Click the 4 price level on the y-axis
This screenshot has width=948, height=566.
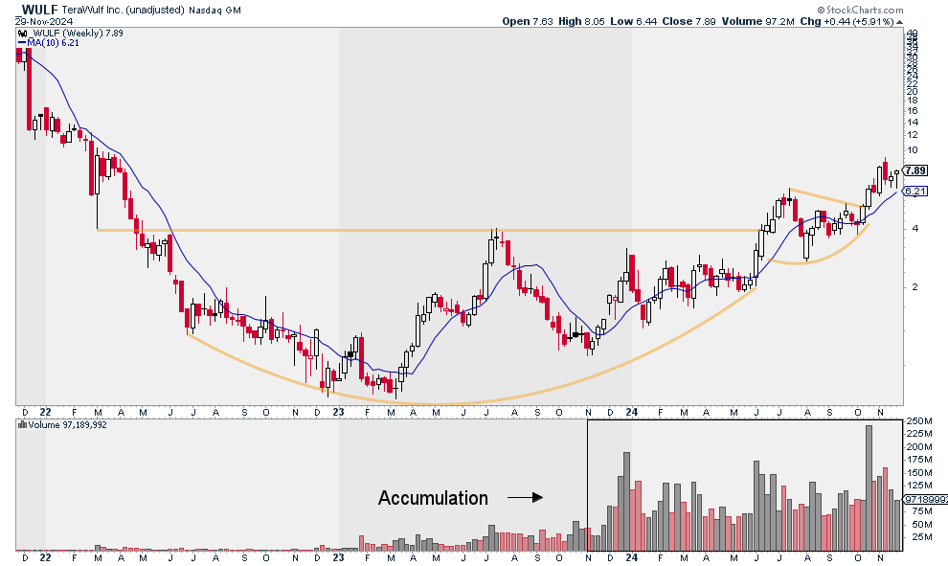(x=914, y=228)
